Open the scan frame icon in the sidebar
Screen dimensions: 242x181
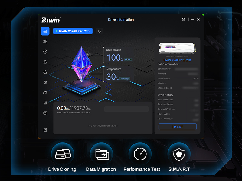pos(45,41)
